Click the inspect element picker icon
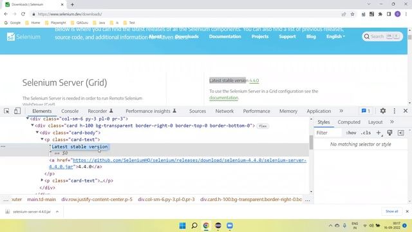 pyautogui.click(x=7, y=111)
